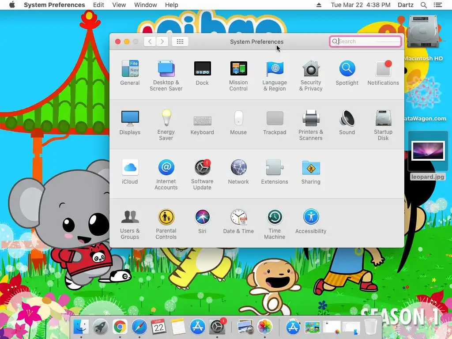Open Finder from the Dock

coord(81,327)
